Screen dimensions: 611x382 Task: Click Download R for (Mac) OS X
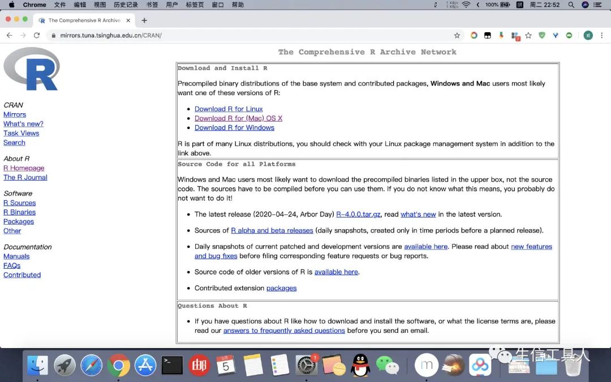239,118
